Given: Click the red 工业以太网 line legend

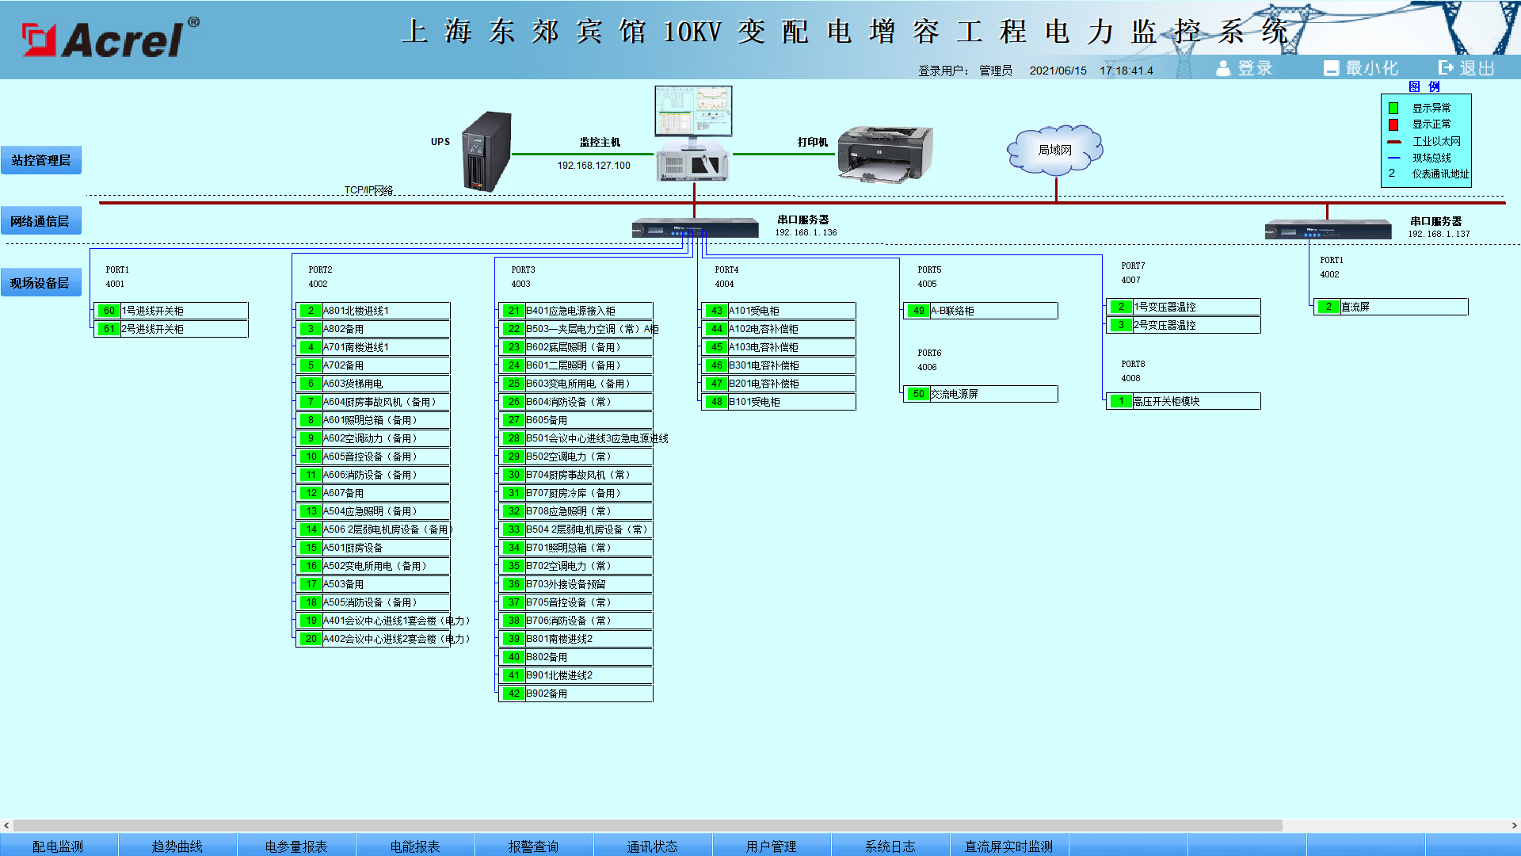Looking at the screenshot, I should click(x=1394, y=142).
